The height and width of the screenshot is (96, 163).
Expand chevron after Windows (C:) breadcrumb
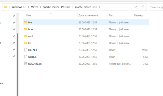click(x=29, y=7)
